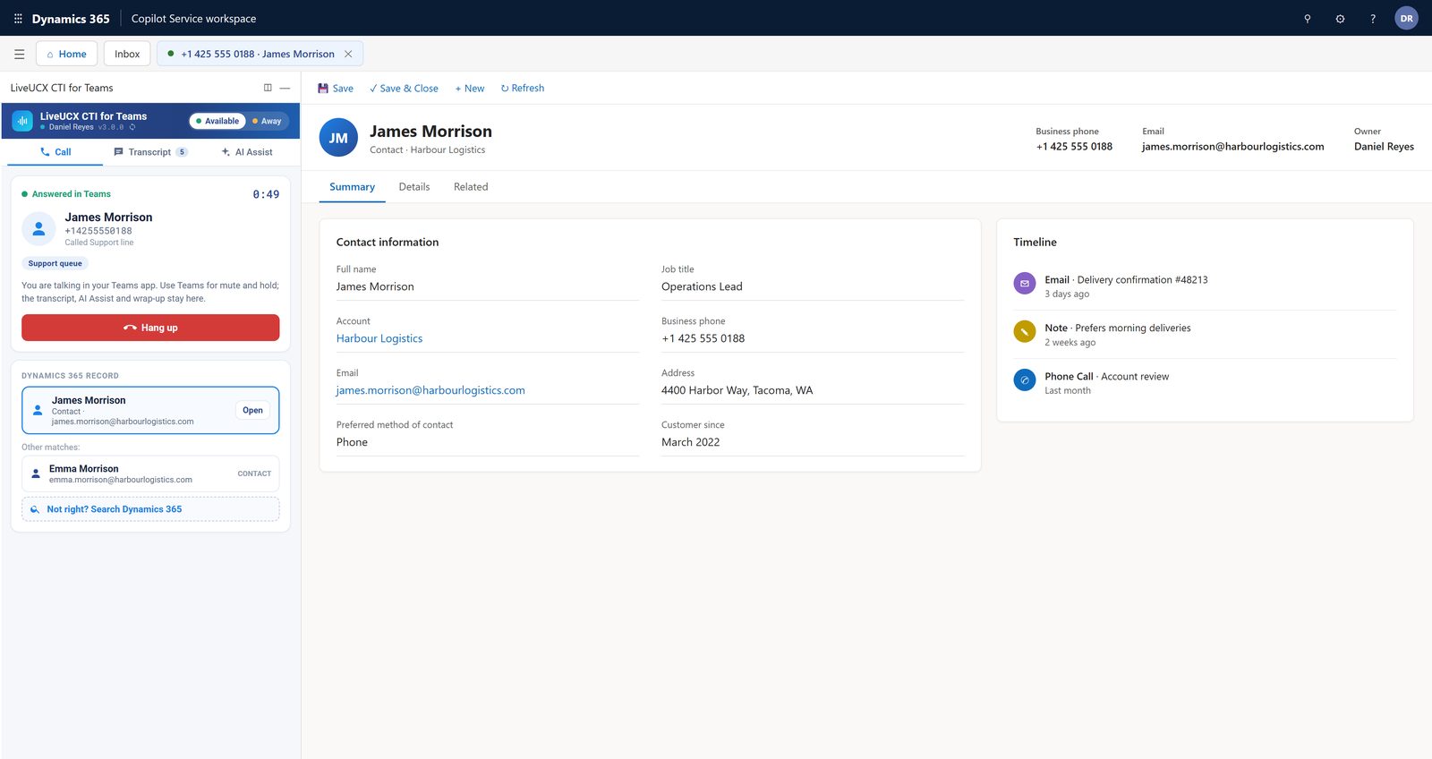Refresh the contact form
This screenshot has width=1432, height=759.
pyautogui.click(x=523, y=88)
